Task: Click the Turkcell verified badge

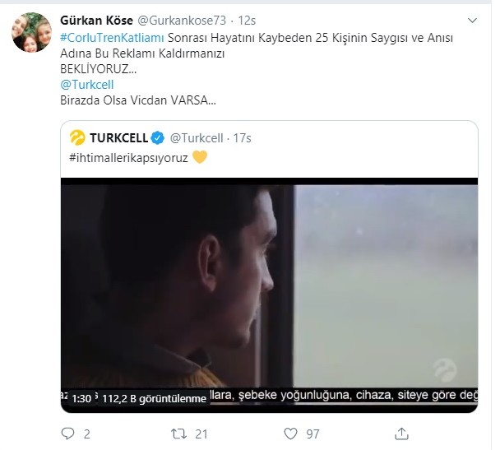Action: 158,138
